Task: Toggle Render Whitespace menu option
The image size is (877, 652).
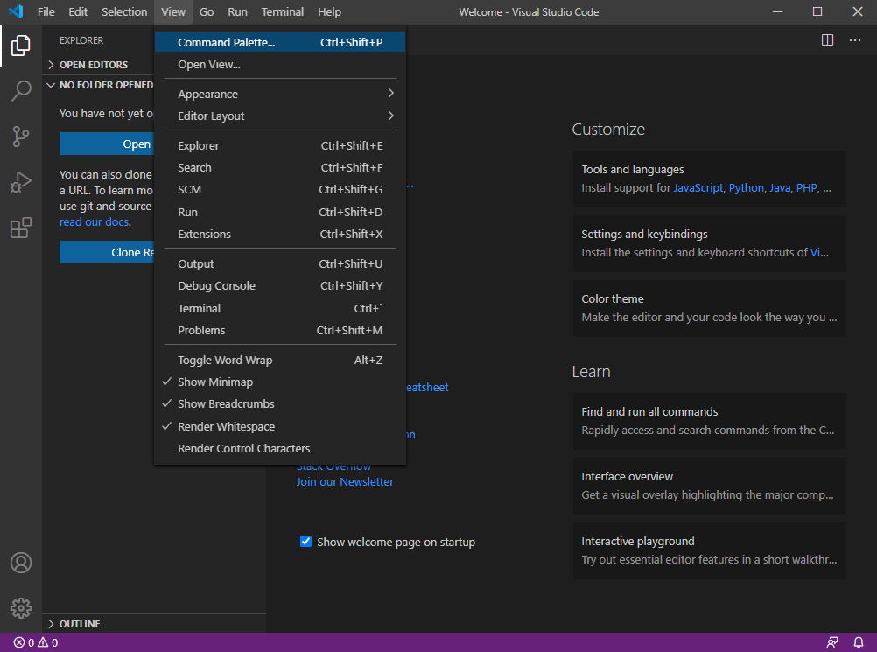Action: 280,426
